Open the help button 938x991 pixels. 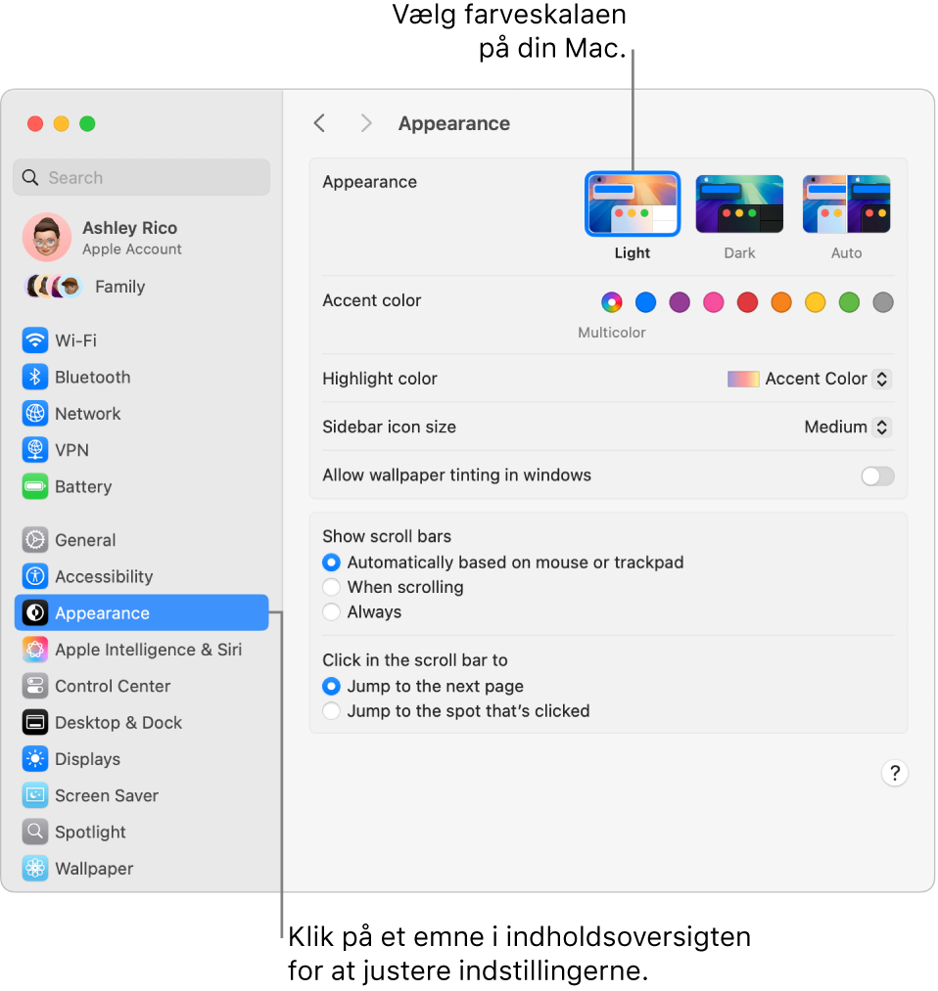click(894, 773)
